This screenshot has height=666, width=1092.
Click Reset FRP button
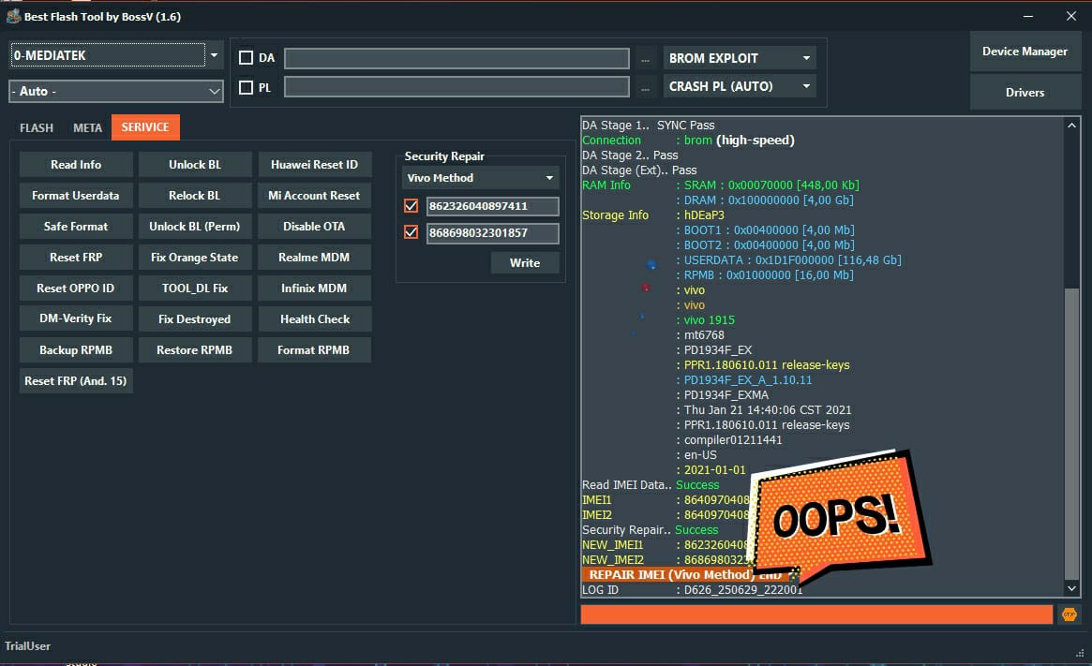coord(76,258)
